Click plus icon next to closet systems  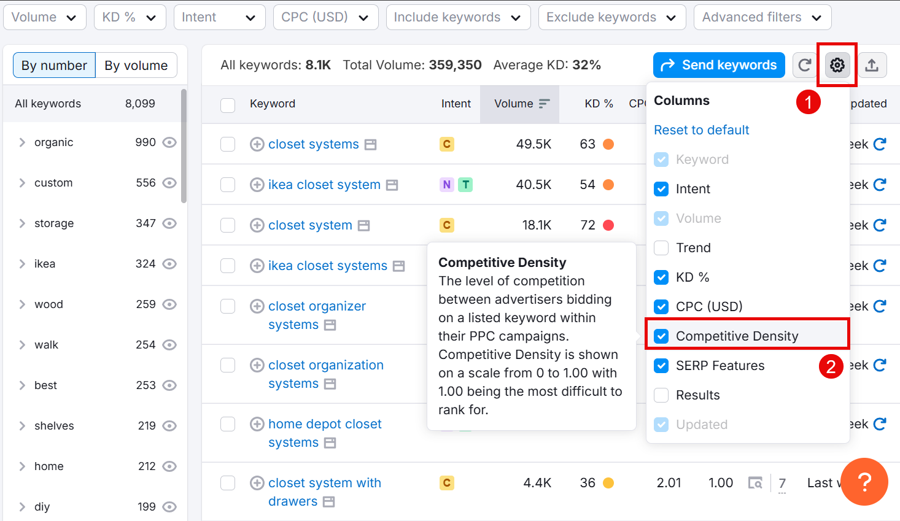coord(257,144)
